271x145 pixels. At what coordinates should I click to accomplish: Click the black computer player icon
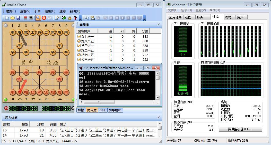(31, 18)
